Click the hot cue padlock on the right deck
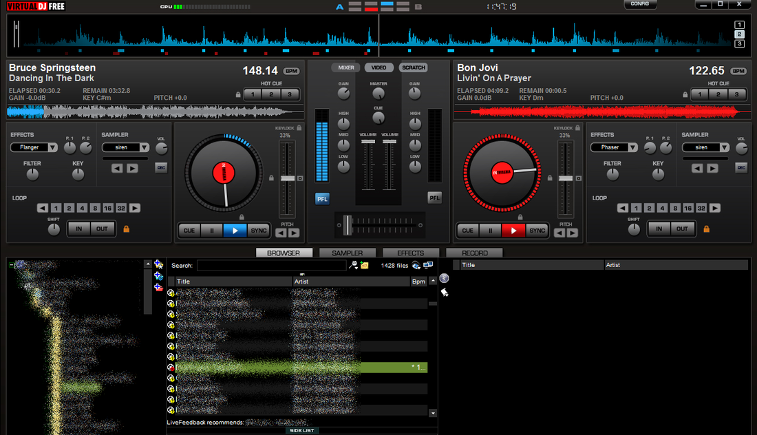Viewport: 757px width, 435px height. click(685, 94)
